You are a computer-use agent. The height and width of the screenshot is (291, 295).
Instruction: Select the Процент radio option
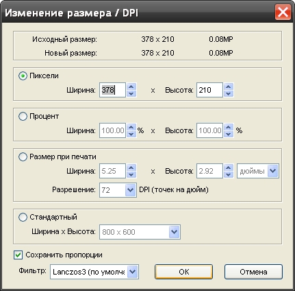[x=23, y=116]
